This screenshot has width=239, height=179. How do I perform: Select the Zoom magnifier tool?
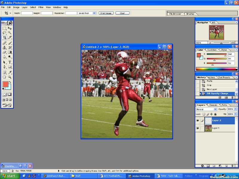point(10,77)
